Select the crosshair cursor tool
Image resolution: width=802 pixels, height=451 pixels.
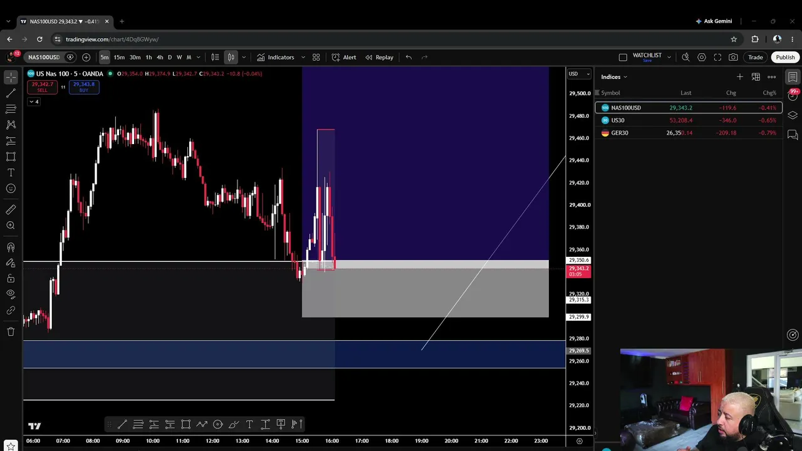(x=11, y=78)
